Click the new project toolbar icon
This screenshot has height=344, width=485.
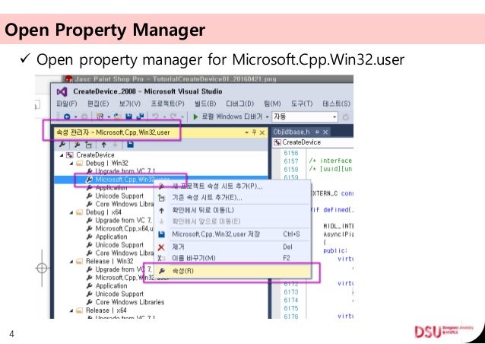point(100,116)
